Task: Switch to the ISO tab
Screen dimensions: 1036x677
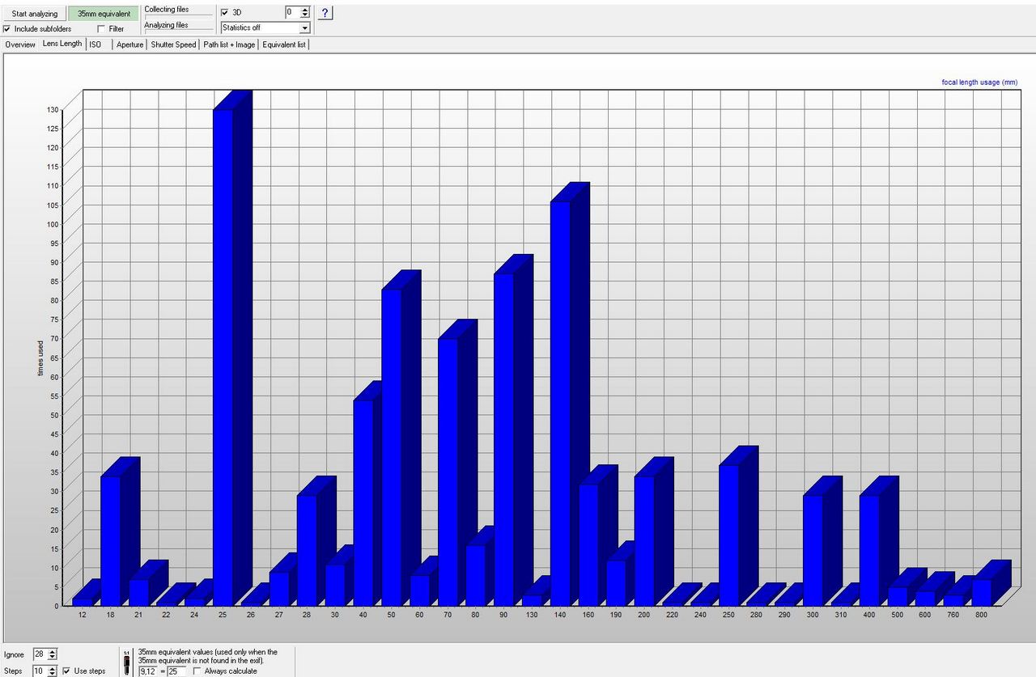Action: (96, 44)
